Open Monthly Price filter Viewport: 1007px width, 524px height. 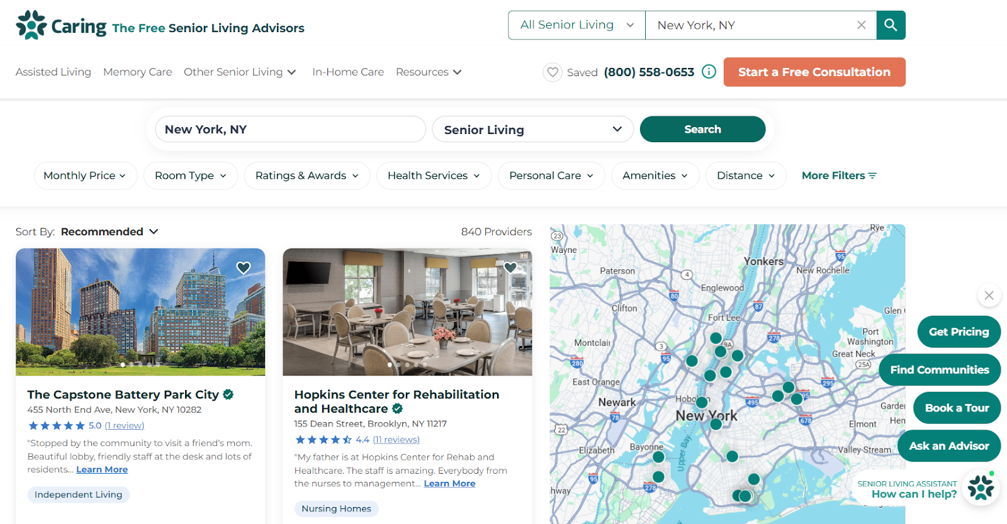(84, 176)
